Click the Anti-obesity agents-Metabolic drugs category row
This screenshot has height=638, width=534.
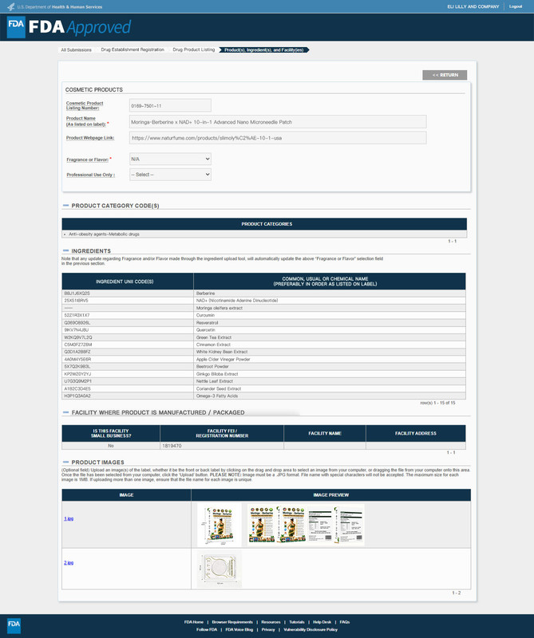pos(264,234)
